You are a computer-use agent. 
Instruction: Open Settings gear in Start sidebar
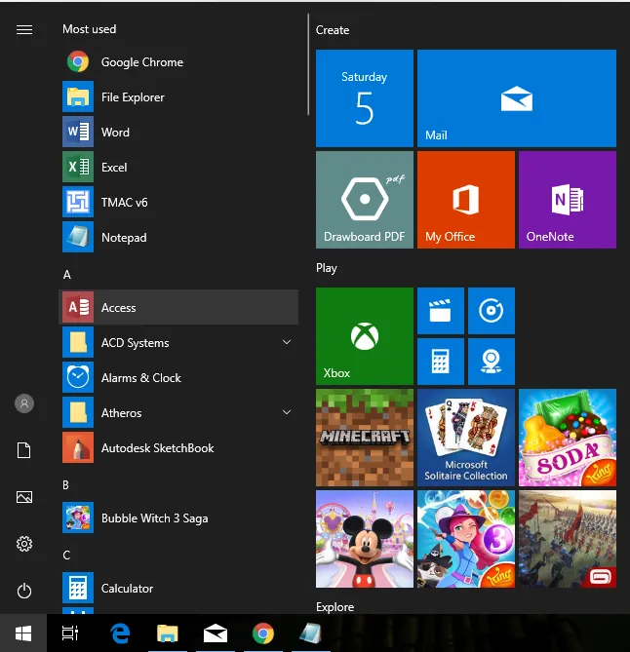pos(24,544)
